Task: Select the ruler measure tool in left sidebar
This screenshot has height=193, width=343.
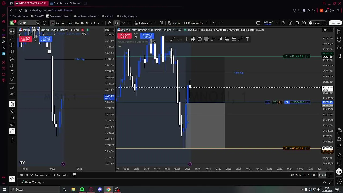Action: (12, 88)
